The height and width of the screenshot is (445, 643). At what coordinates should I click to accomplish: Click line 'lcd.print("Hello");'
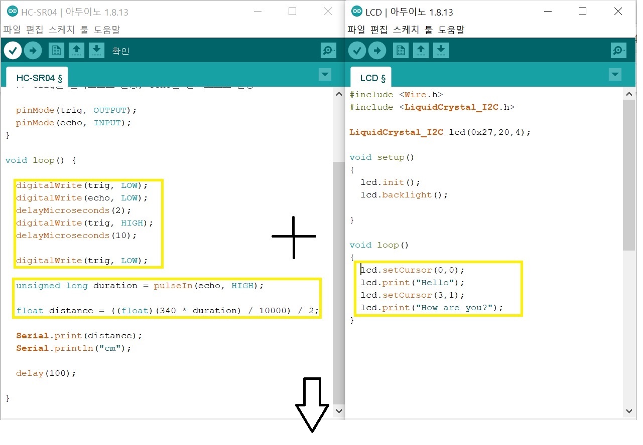click(x=413, y=283)
